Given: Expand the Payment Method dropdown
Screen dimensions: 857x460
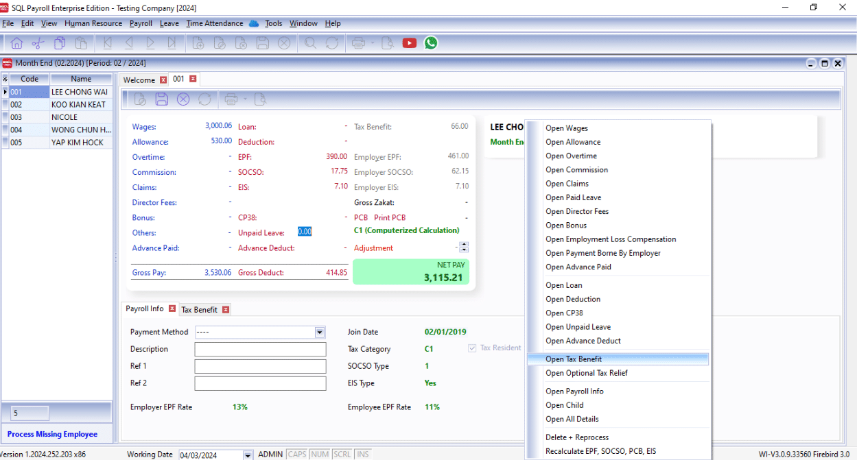Looking at the screenshot, I should (319, 332).
